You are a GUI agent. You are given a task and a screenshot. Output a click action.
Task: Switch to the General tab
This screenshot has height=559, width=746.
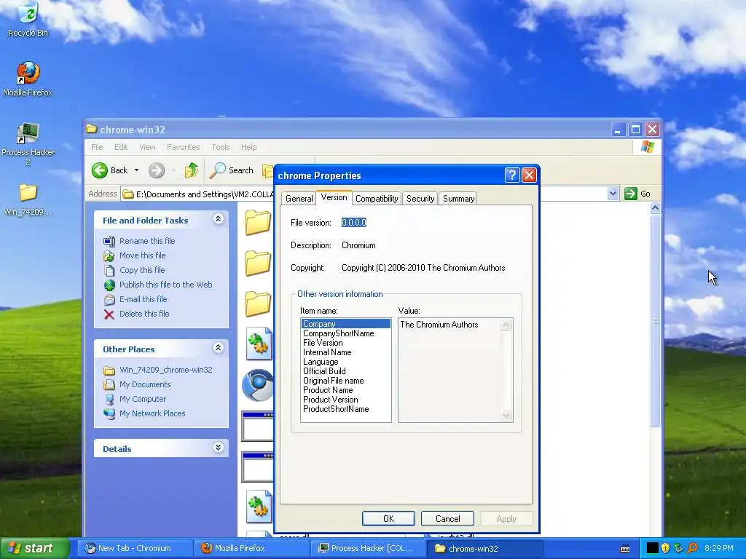(x=299, y=199)
